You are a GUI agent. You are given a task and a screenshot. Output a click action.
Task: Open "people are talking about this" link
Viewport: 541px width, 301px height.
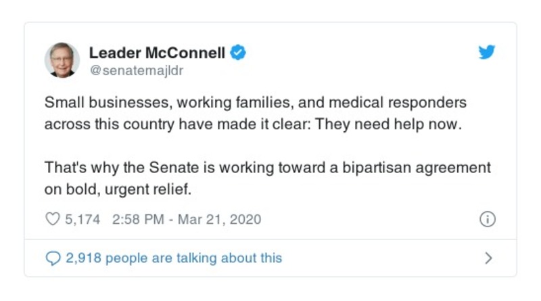[x=193, y=258]
